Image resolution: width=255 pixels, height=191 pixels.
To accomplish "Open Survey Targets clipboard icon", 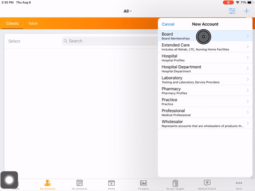I will [175, 184].
